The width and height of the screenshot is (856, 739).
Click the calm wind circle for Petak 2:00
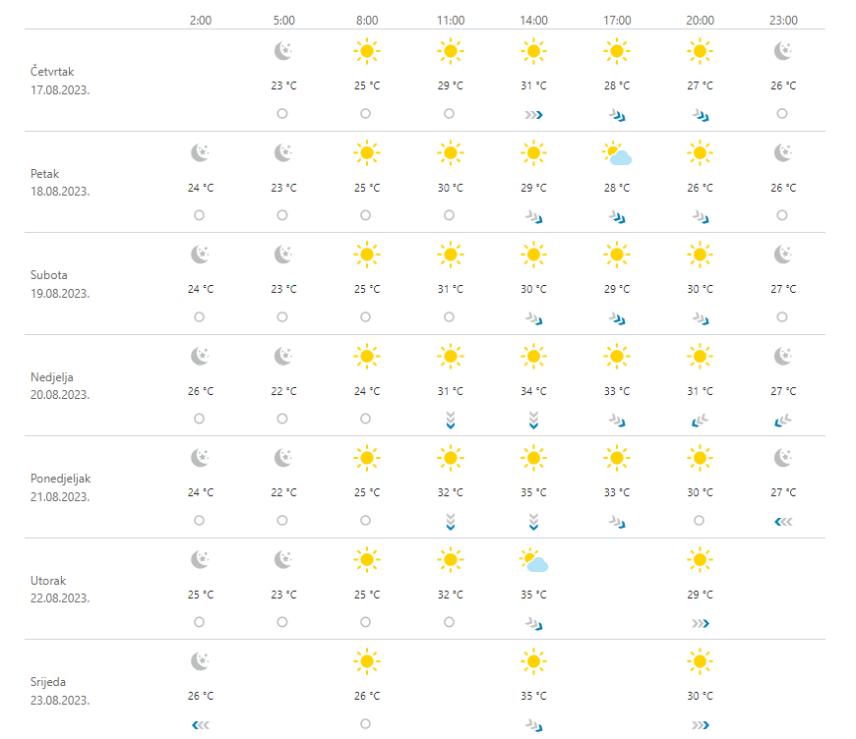(200, 215)
